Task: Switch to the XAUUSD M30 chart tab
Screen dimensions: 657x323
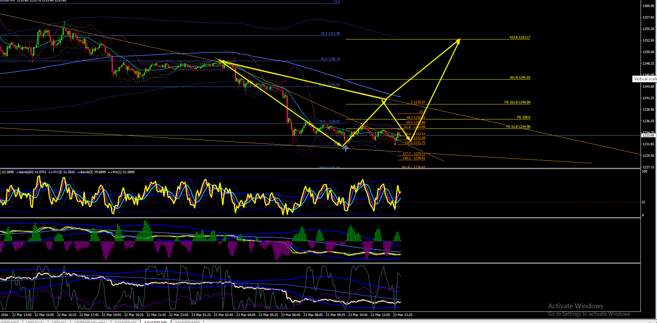Action: pyautogui.click(x=187, y=321)
